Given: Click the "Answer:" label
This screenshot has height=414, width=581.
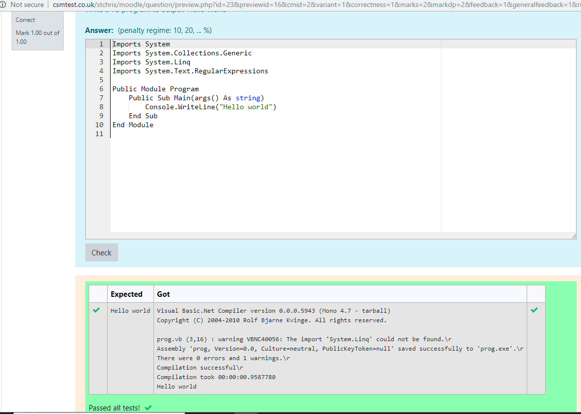Looking at the screenshot, I should click(x=99, y=30).
